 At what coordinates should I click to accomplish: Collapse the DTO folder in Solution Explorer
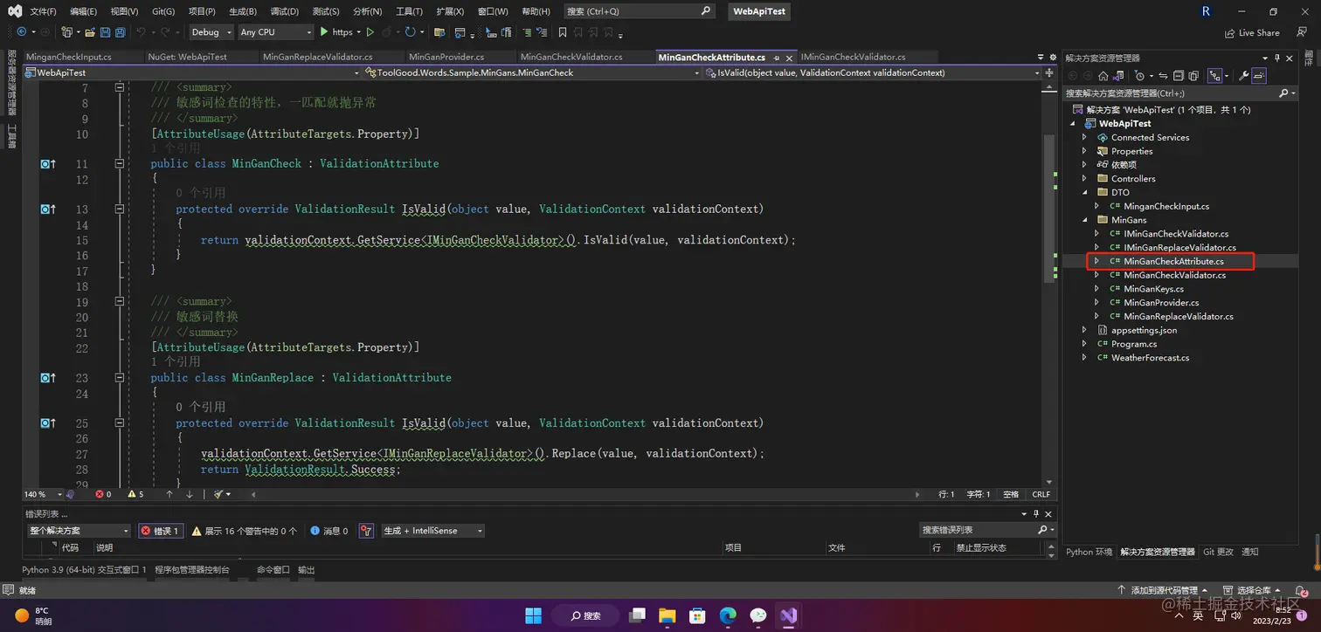click(x=1085, y=192)
